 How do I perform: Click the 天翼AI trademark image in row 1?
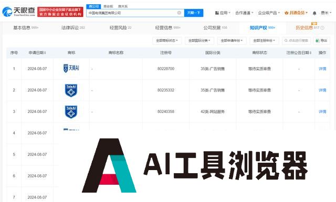tap(71, 69)
